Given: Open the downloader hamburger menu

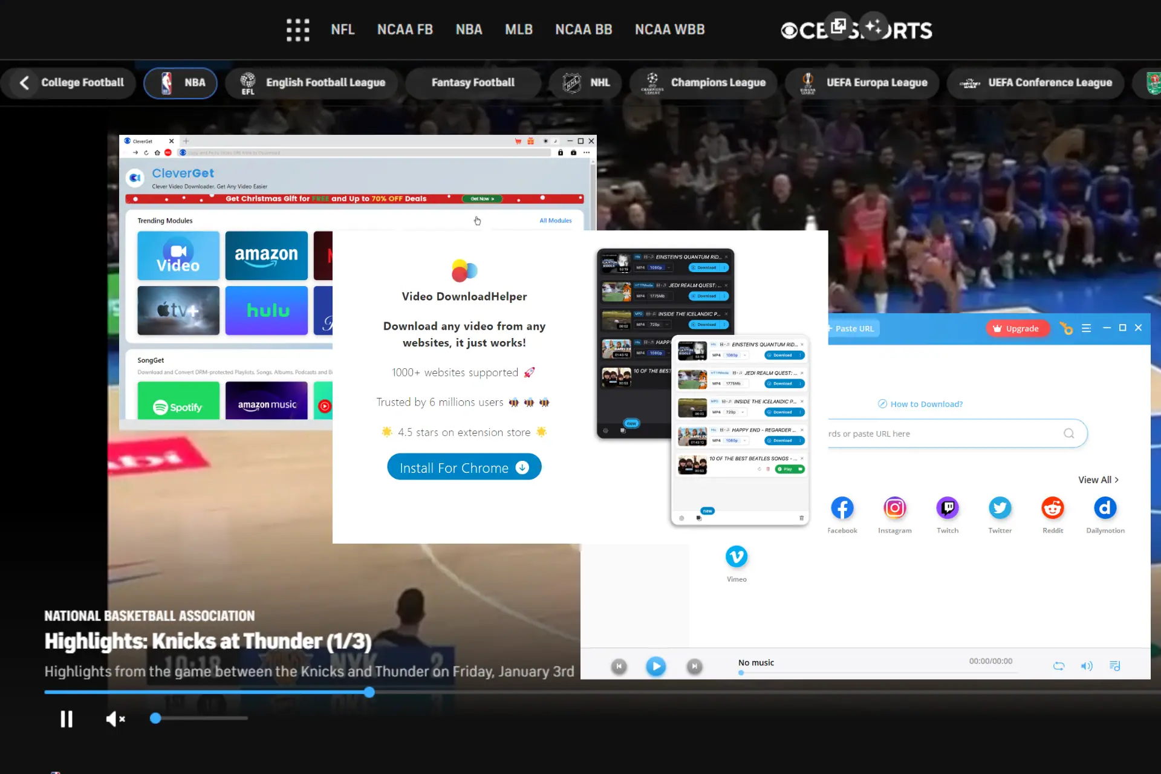Looking at the screenshot, I should [1086, 328].
